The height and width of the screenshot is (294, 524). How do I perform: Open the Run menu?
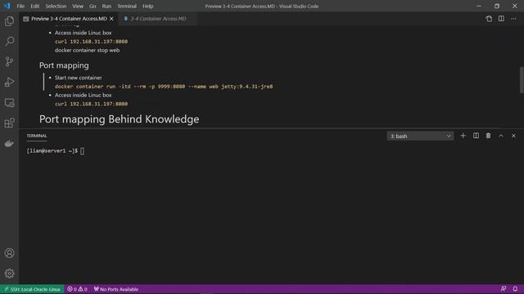tap(106, 6)
